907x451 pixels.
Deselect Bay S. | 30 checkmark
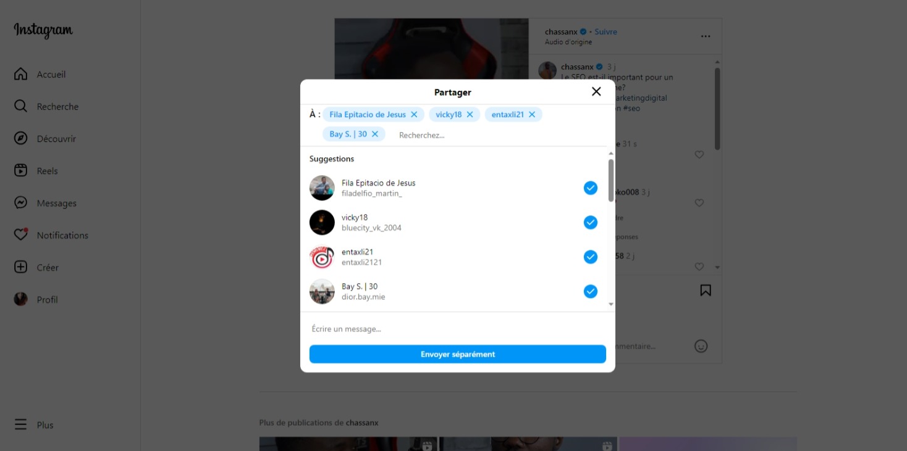pos(591,291)
